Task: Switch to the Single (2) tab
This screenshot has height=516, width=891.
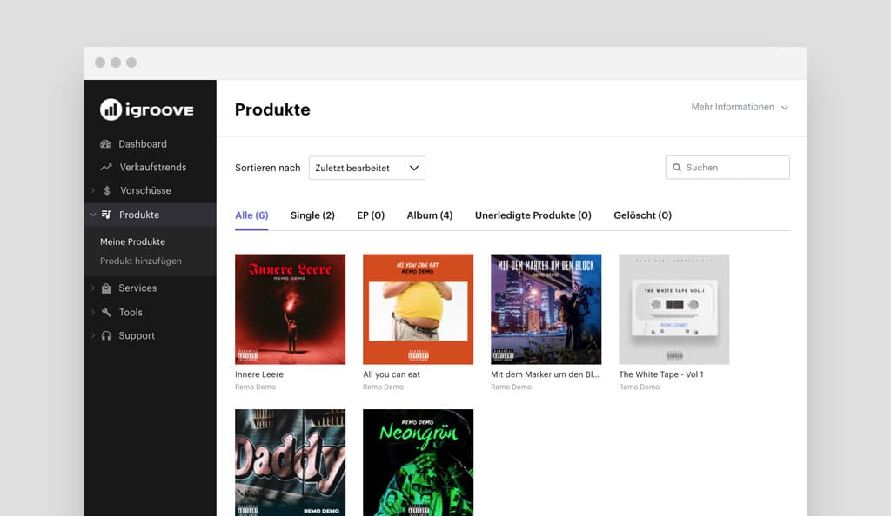Action: [x=312, y=215]
